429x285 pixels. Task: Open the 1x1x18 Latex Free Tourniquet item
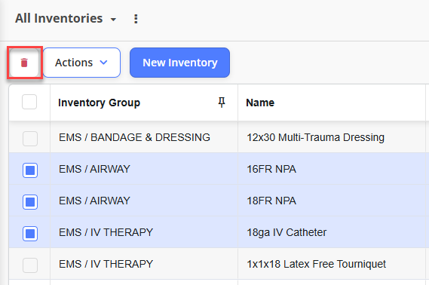[x=316, y=264]
